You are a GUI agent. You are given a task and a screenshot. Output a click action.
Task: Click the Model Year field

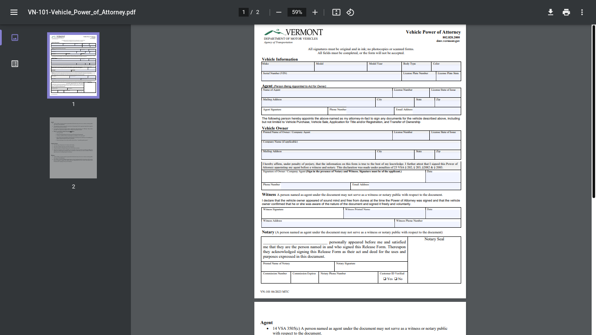(384, 67)
